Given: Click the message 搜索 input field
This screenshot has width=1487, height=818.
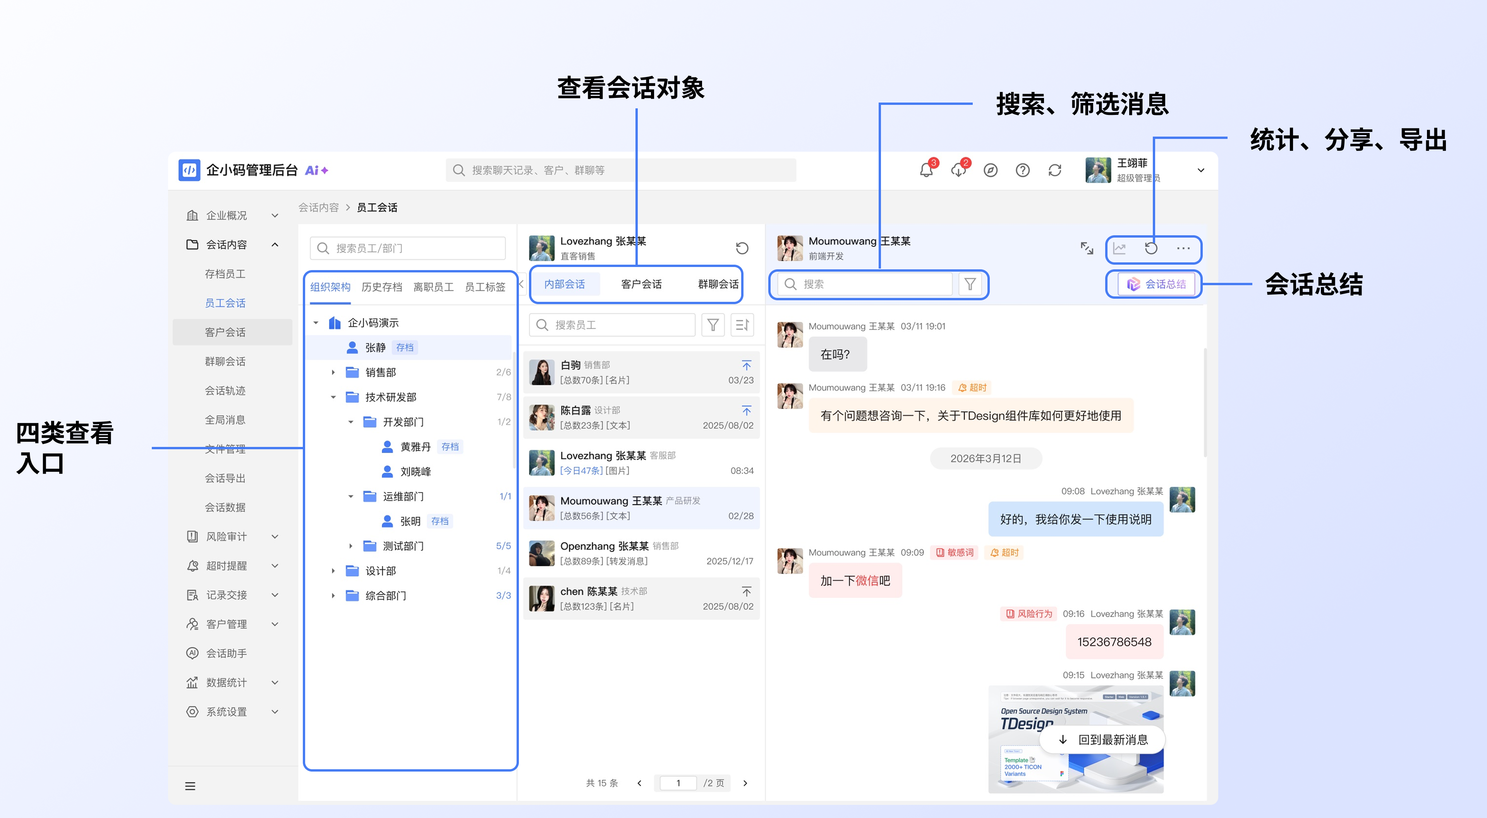Looking at the screenshot, I should (x=864, y=284).
